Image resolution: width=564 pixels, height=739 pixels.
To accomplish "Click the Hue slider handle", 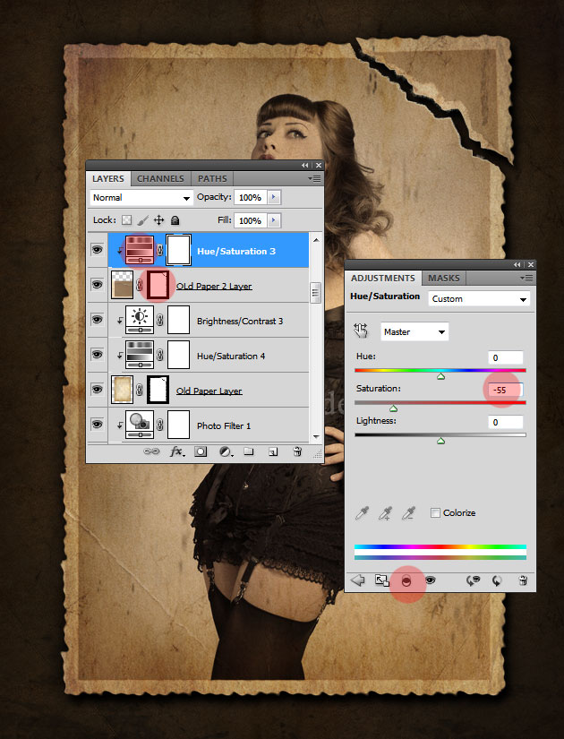I will pyautogui.click(x=441, y=376).
